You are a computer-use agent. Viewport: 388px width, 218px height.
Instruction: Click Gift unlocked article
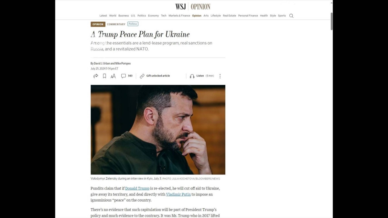(x=158, y=76)
